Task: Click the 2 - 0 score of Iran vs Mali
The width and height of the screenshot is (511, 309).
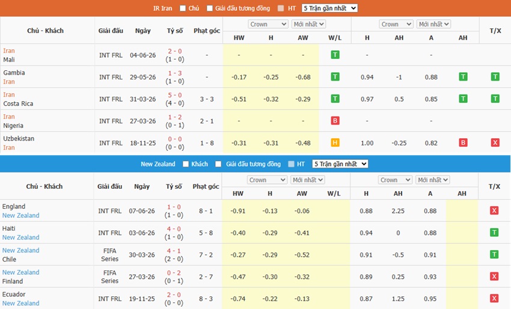Action: coord(175,51)
